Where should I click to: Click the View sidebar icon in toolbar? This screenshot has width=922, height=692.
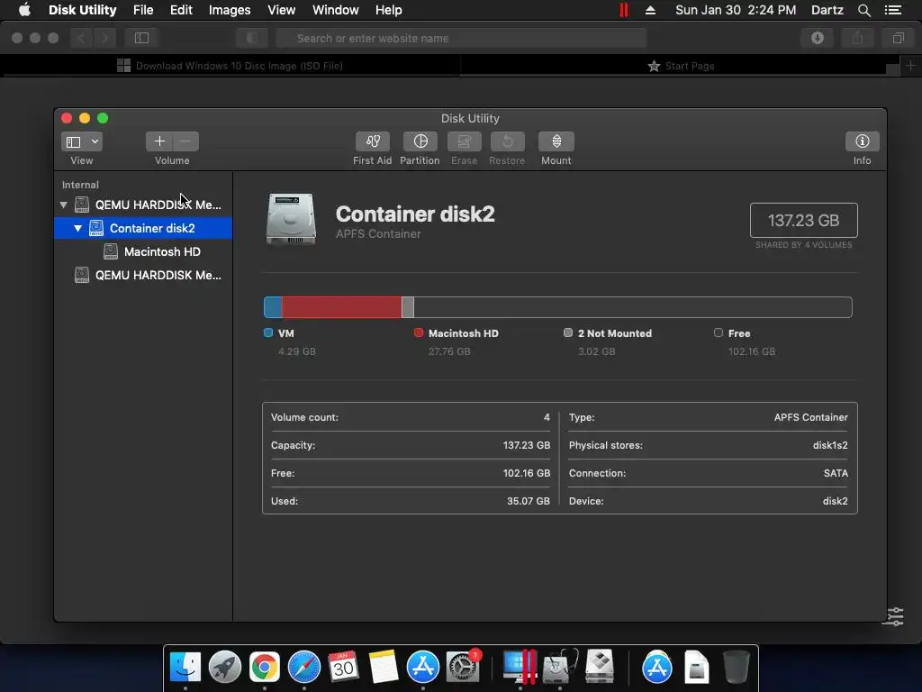click(x=74, y=141)
